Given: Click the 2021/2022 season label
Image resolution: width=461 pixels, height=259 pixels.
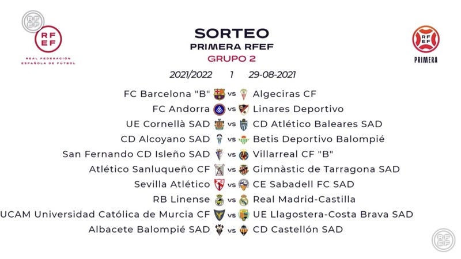Looking at the screenshot, I should click(x=191, y=75).
